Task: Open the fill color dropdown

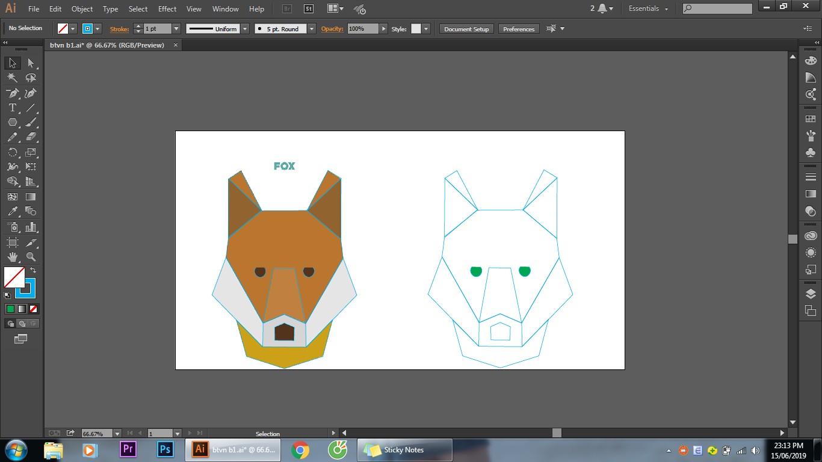Action: click(73, 29)
